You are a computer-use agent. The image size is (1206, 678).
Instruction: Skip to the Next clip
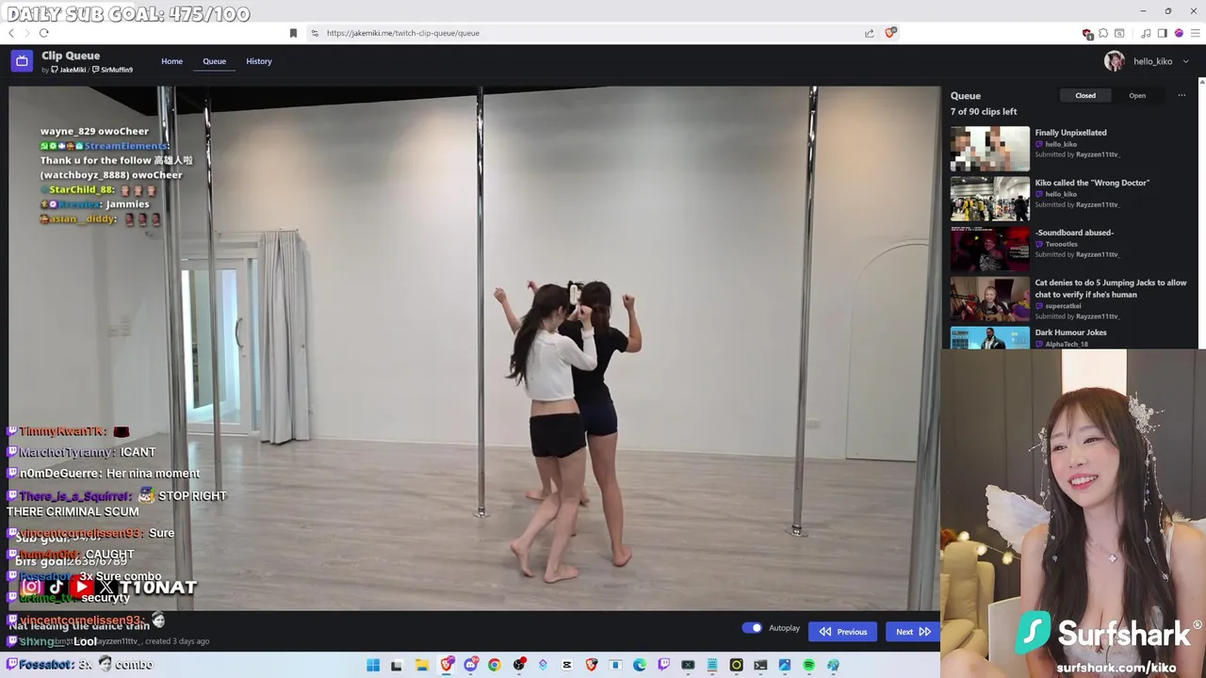coord(913,632)
